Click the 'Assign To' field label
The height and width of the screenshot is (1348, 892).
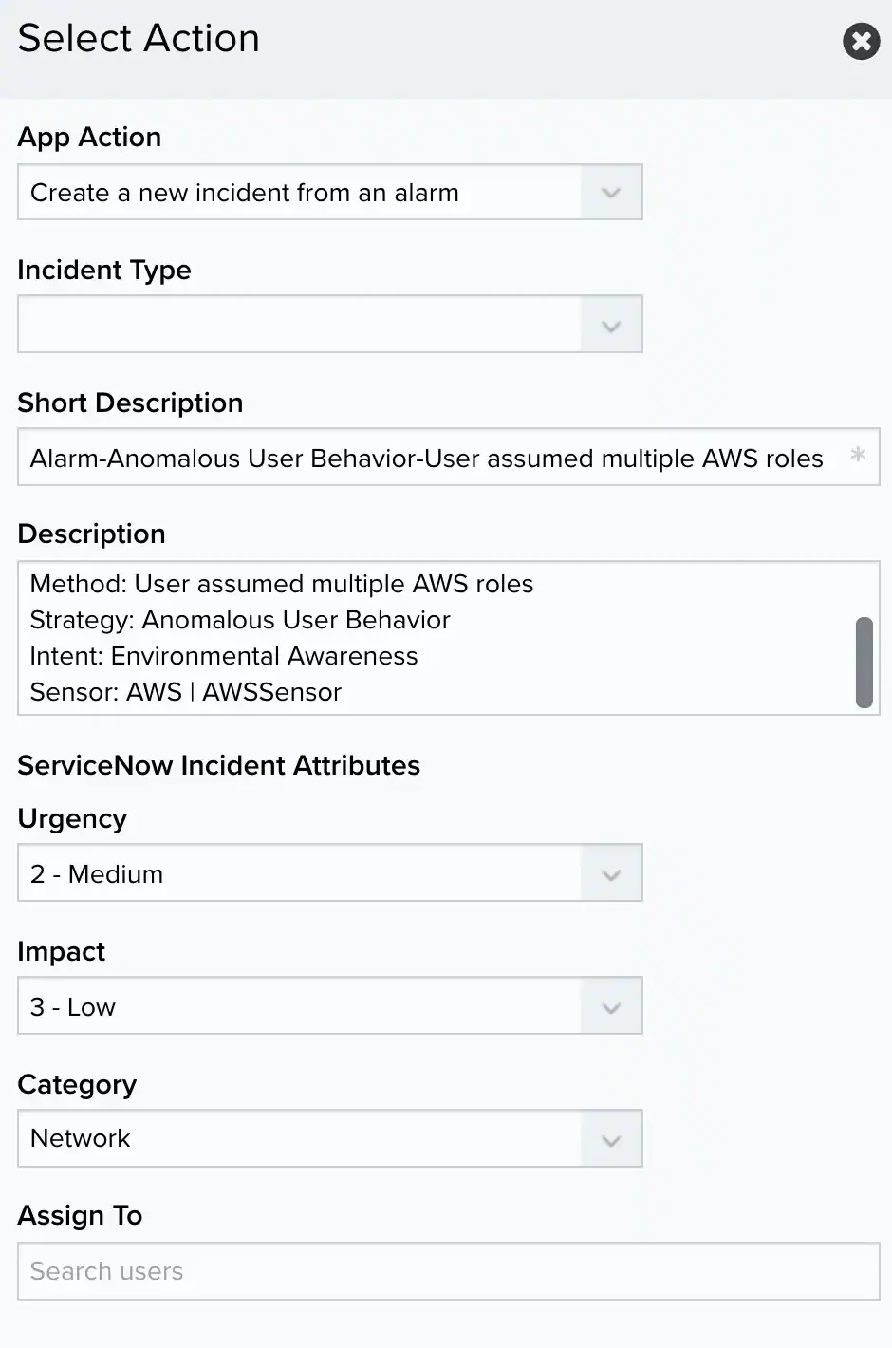pos(80,1215)
